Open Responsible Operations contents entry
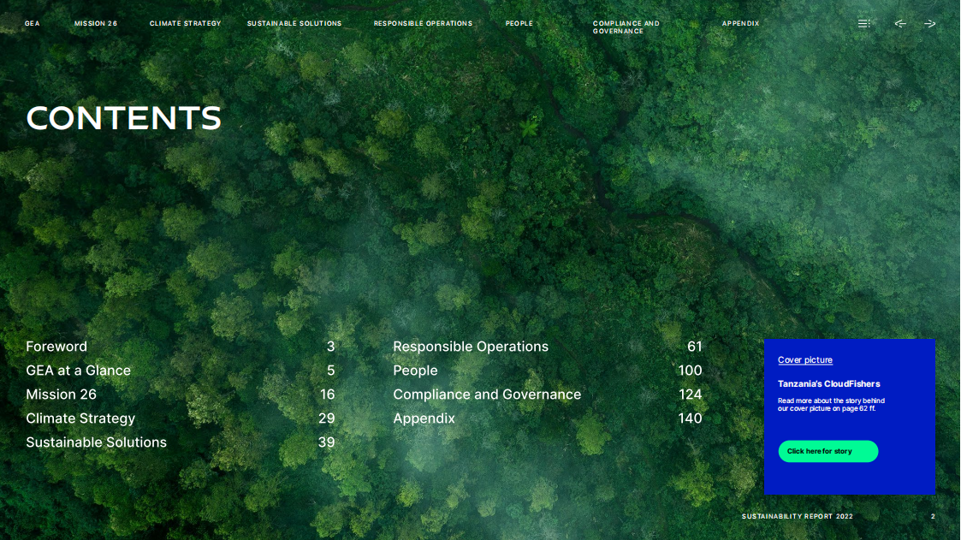This screenshot has width=961, height=540. tap(471, 347)
